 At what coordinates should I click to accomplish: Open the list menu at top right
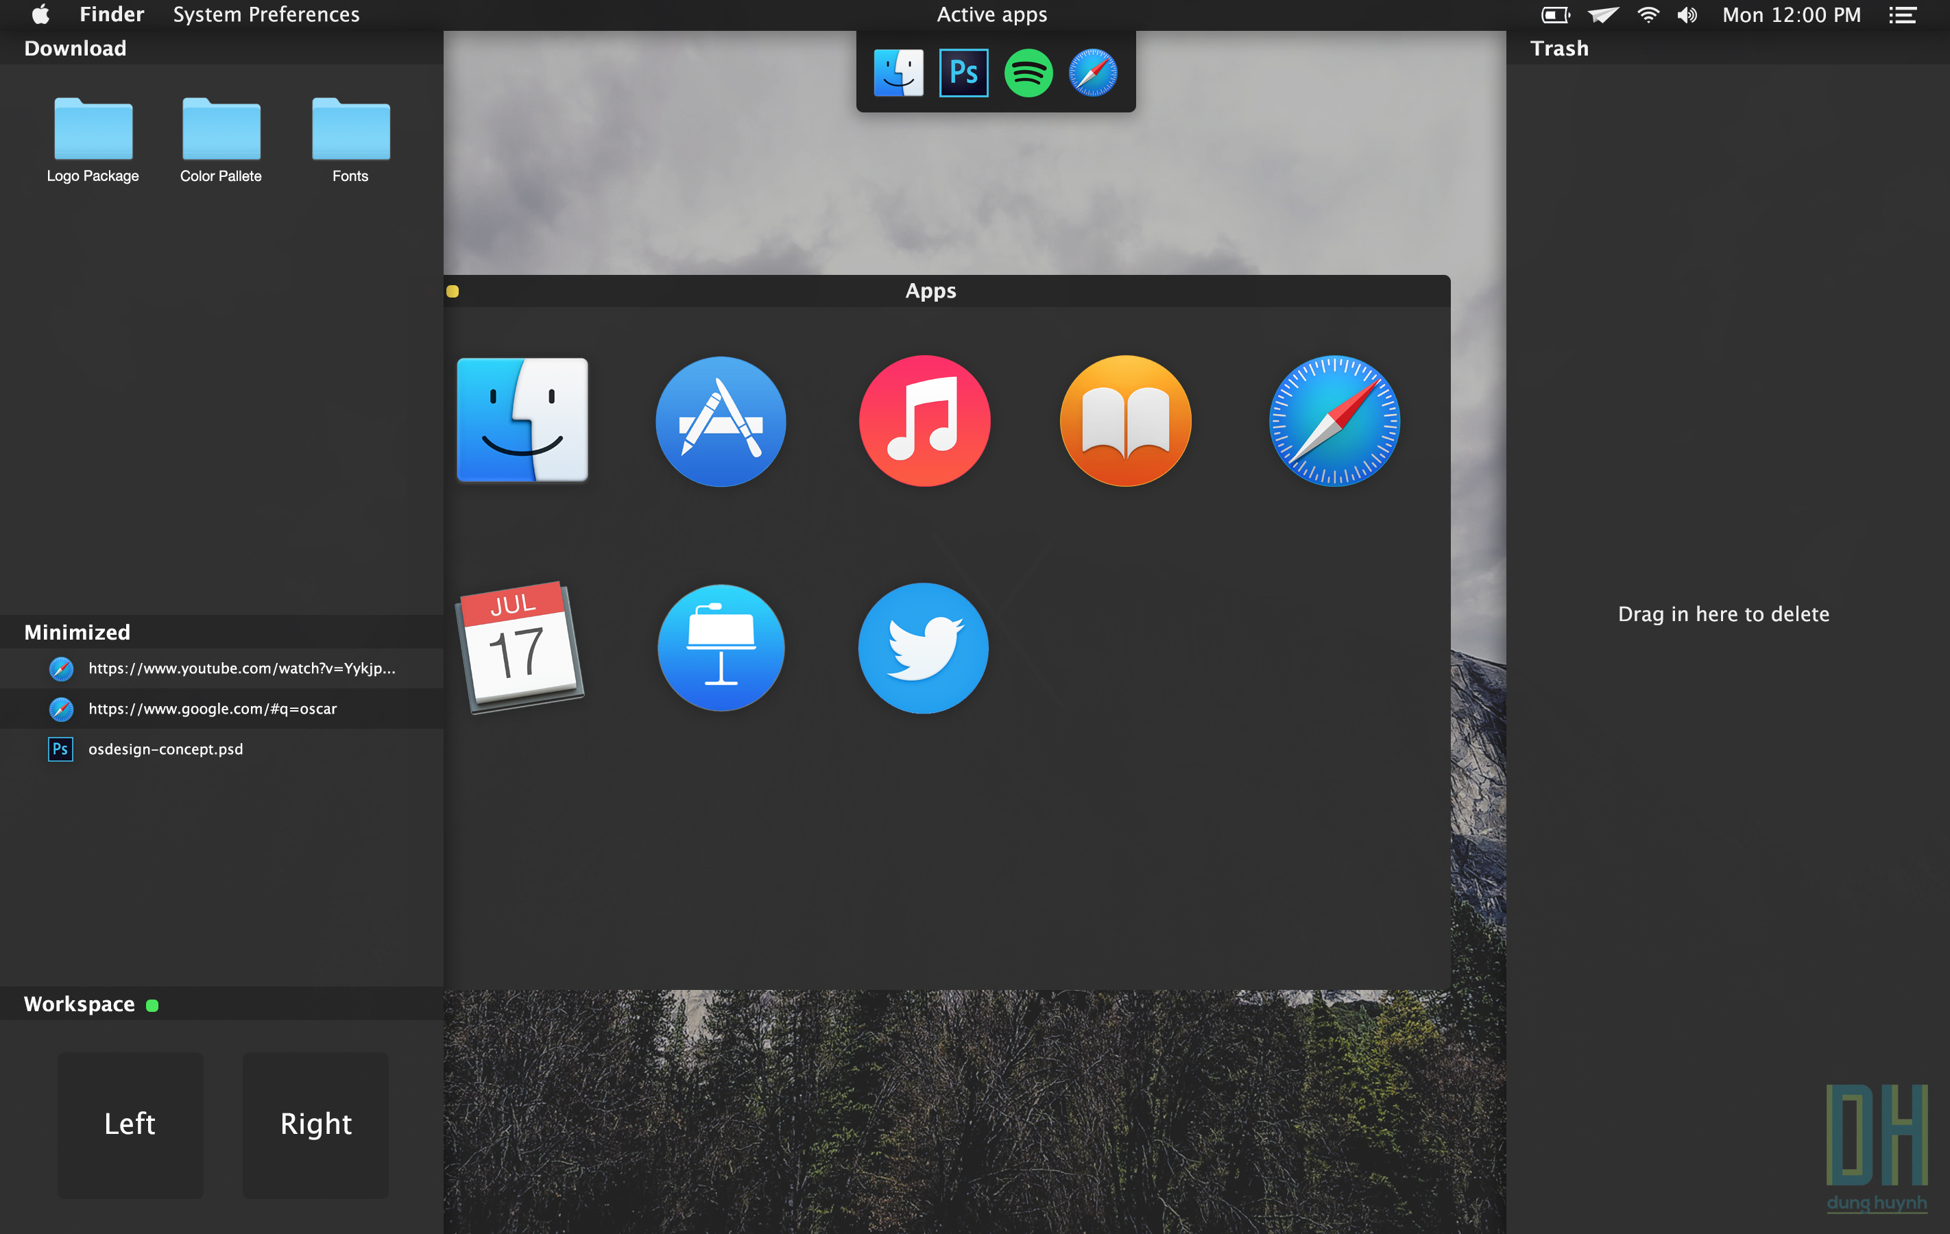[1902, 14]
